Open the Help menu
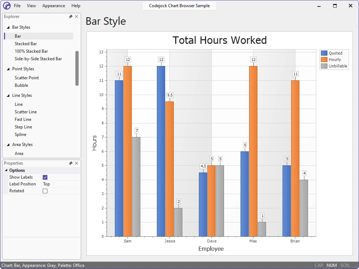Viewport: 359px width, 269px height. (x=76, y=6)
